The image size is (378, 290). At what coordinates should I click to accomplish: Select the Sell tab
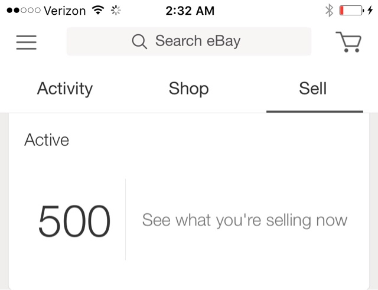click(313, 89)
